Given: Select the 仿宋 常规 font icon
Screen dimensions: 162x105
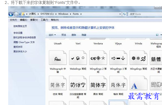Looking at the screenshot, I should pyautogui.click(x=58, y=83).
